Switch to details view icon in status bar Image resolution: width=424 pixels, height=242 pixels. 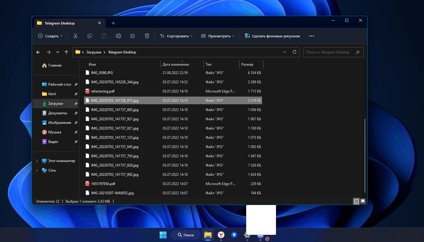click(356, 201)
